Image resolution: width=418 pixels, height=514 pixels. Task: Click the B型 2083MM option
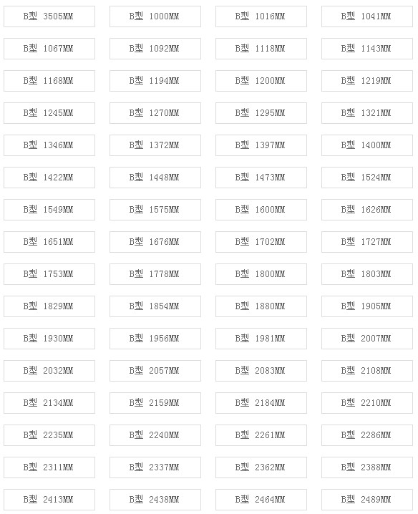pos(261,371)
